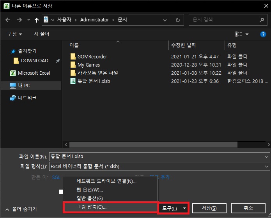Close the 다른 이름으로 저장 dialog

point(266,6)
